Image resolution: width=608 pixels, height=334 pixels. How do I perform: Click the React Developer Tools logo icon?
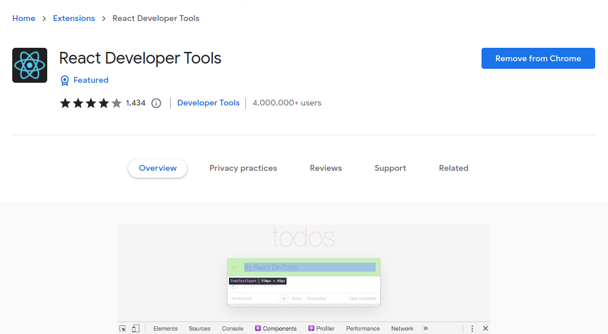[30, 65]
